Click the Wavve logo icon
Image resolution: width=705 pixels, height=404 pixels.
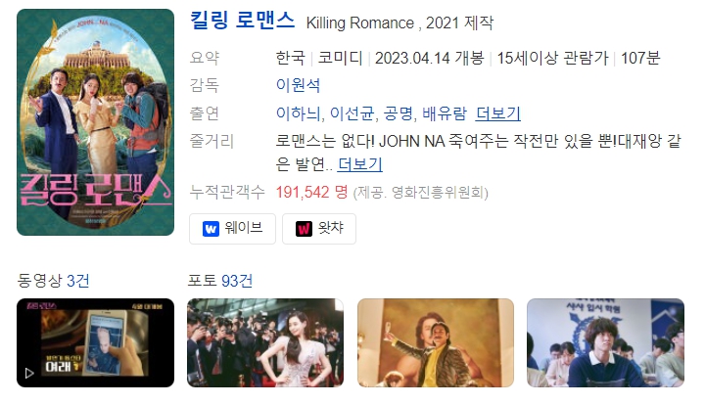pyautogui.click(x=211, y=229)
